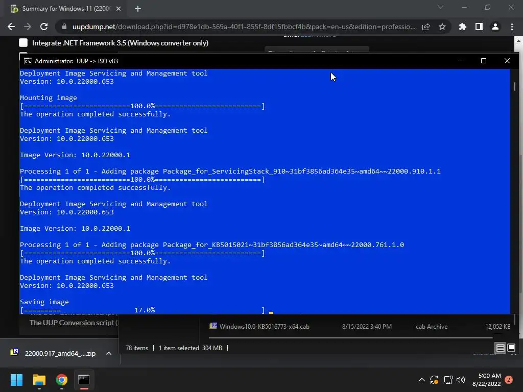This screenshot has width=523, height=392.
Task: Click The UUP Conversion script text
Action: [74, 323]
